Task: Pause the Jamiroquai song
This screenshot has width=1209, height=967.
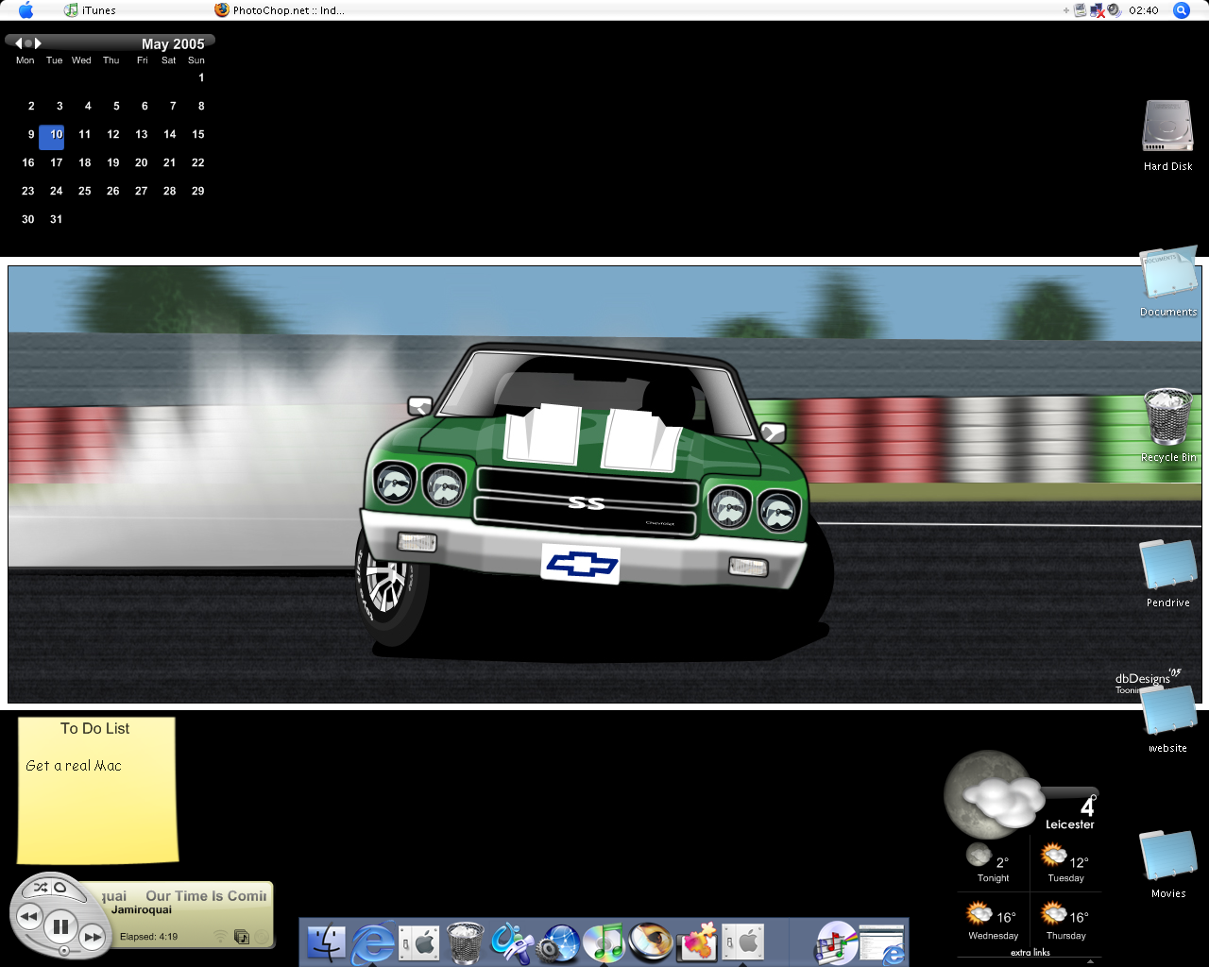Action: (61, 925)
